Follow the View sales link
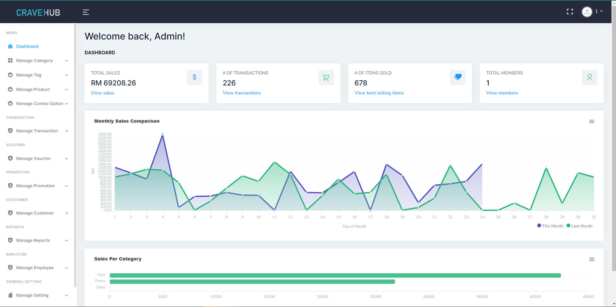616x307 pixels. (102, 93)
